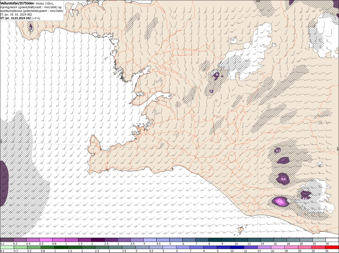Click the 'VT: þri. 19.03.2024 04Z (+4 h)' line

20,18
